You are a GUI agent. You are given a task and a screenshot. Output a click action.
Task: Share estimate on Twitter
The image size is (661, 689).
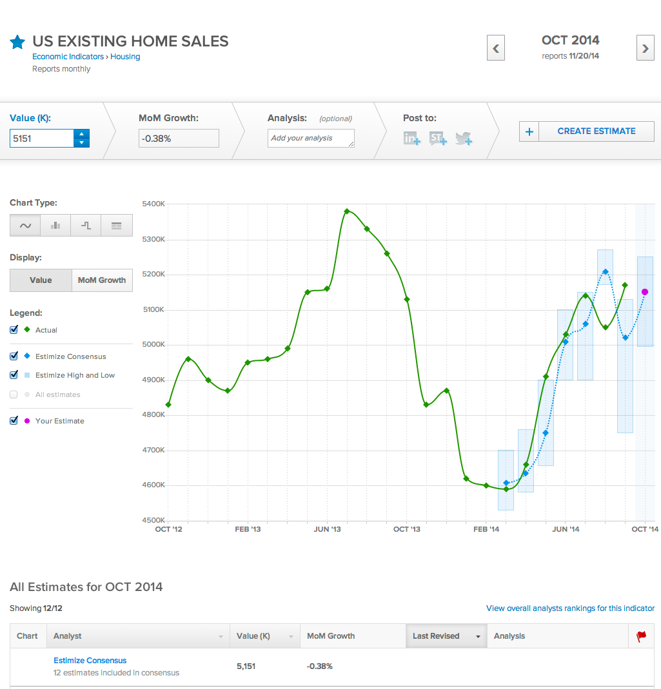tap(463, 137)
